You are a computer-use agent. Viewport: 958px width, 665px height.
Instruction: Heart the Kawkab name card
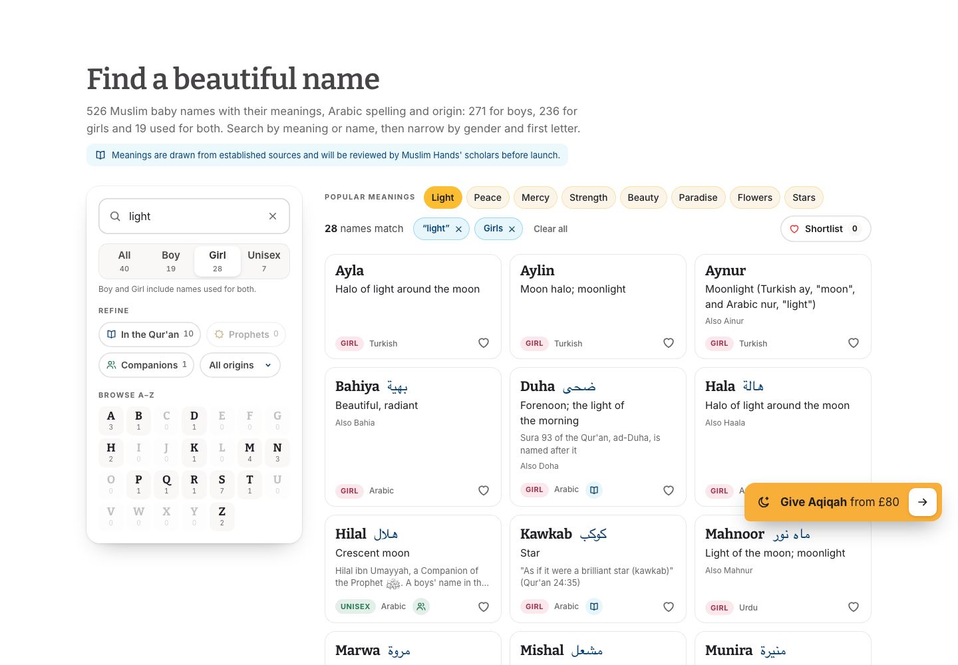(669, 607)
